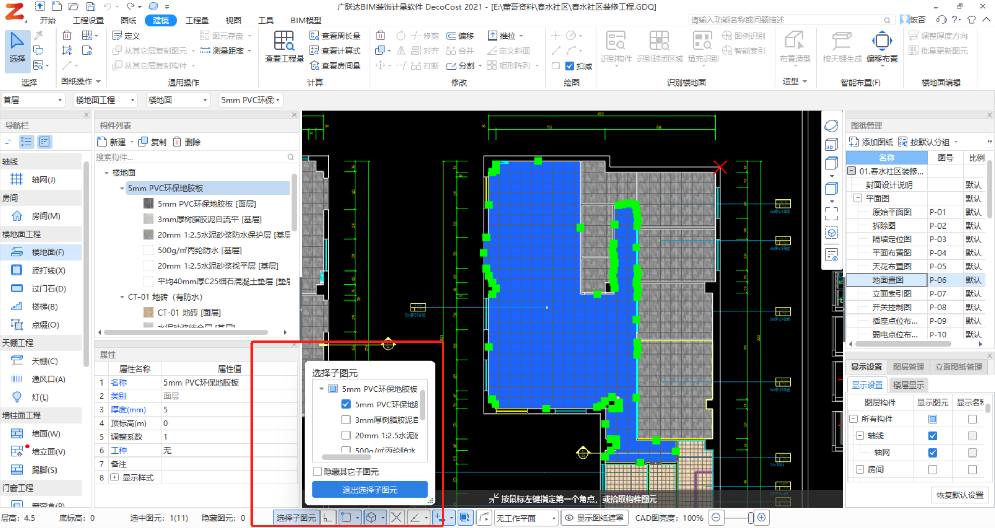This screenshot has height=528, width=995.
Task: Click the 测量距离 tool
Action: click(x=222, y=51)
